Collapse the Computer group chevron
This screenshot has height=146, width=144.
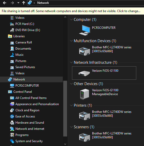coord(71,20)
